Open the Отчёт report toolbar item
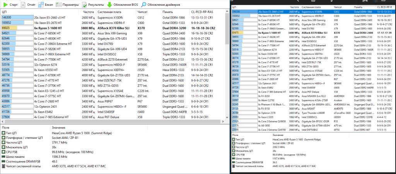 (28, 5)
